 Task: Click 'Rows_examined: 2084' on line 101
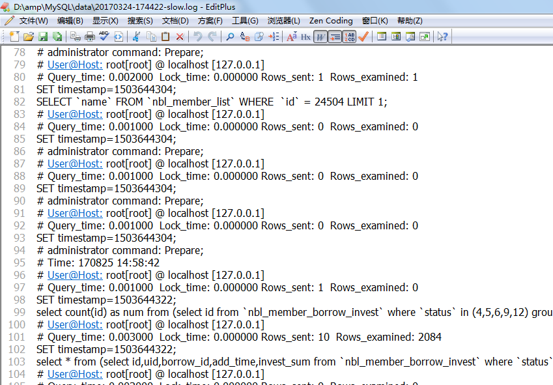(x=388, y=337)
